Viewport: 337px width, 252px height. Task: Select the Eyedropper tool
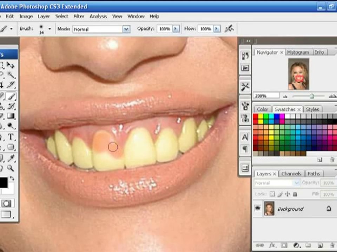tap(11, 158)
